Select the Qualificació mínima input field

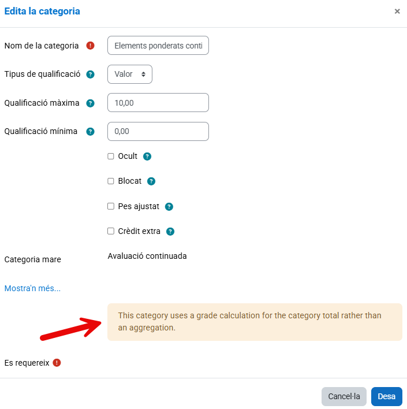click(x=158, y=131)
